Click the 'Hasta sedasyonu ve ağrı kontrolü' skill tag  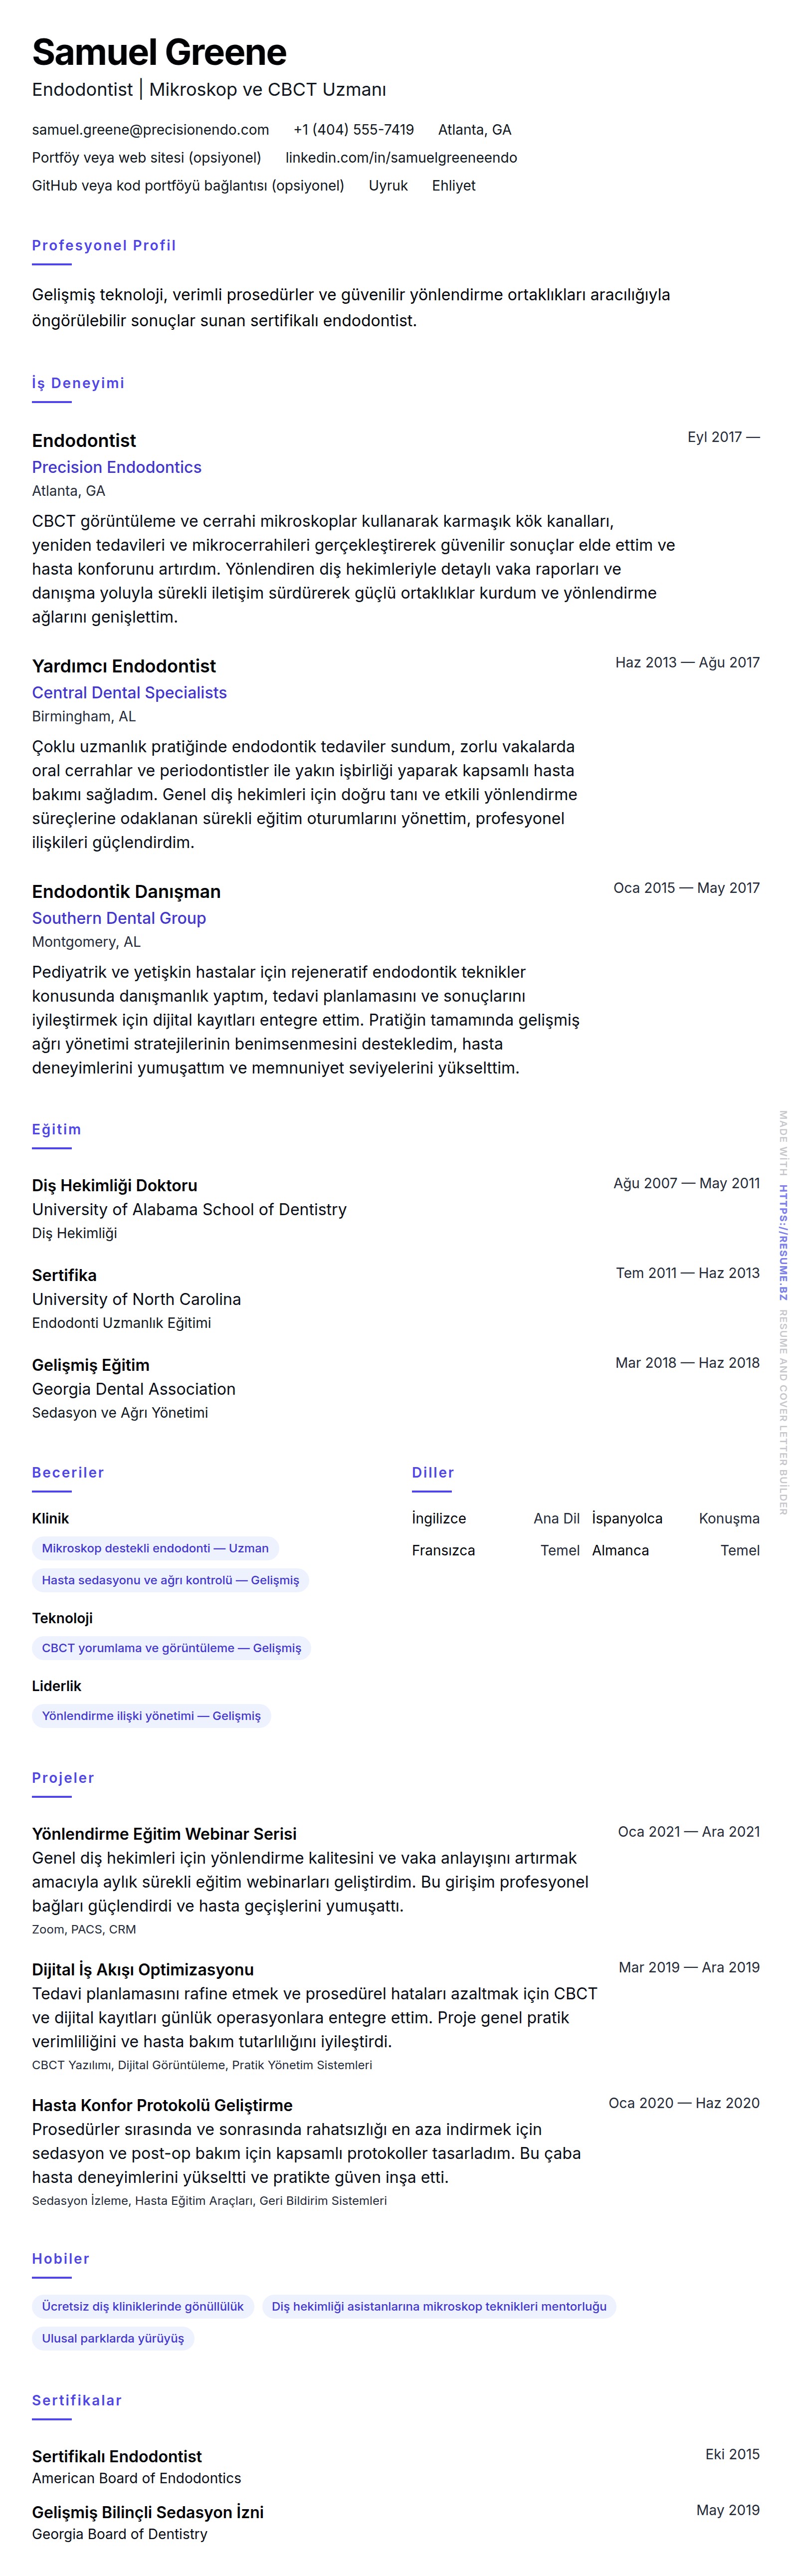pos(170,1580)
